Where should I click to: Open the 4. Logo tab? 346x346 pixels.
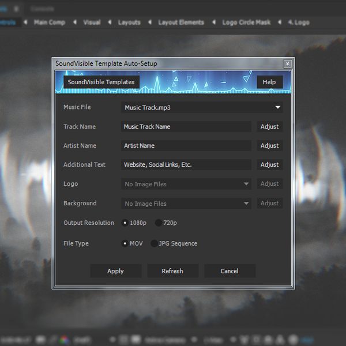[299, 22]
